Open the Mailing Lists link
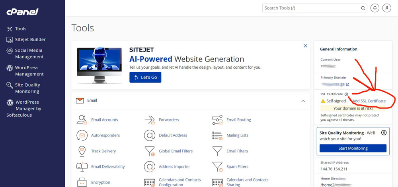The height and width of the screenshot is (187, 398). [237, 135]
